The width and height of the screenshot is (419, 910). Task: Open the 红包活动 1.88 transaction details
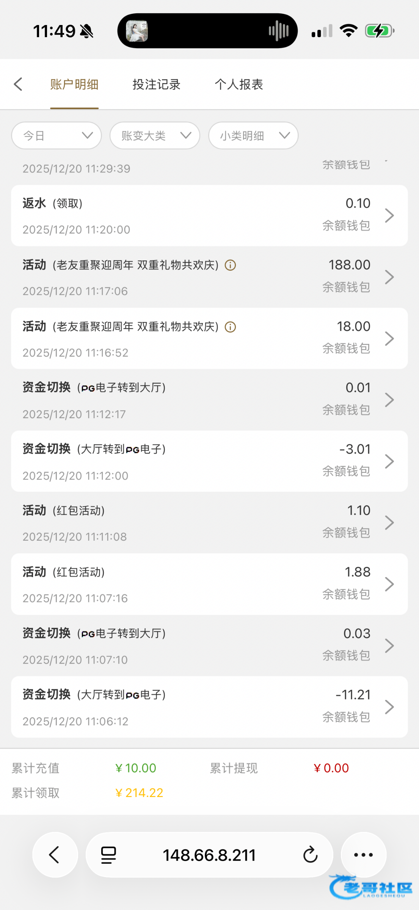point(209,584)
